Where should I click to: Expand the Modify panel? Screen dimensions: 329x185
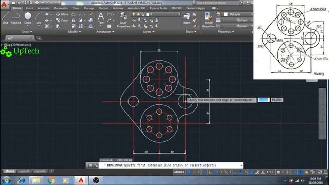[75, 32]
